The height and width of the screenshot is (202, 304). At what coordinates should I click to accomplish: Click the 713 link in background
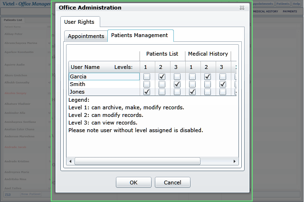click(8, 194)
